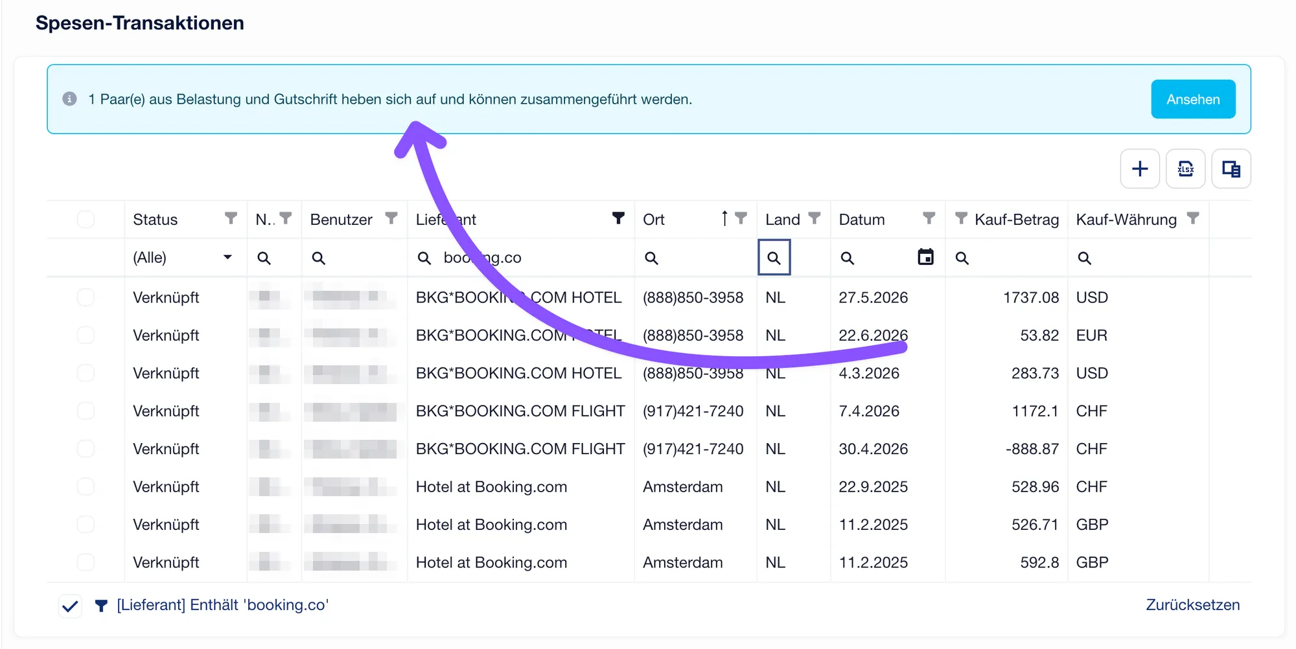The image size is (1296, 649).
Task: Open the Datum search operator dropdown
Action: point(847,258)
